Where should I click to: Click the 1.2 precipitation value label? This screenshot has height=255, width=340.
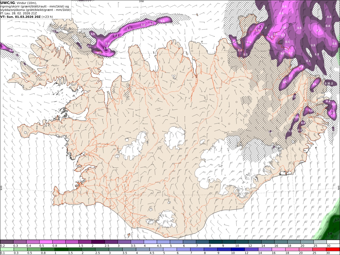click(x=143, y=25)
